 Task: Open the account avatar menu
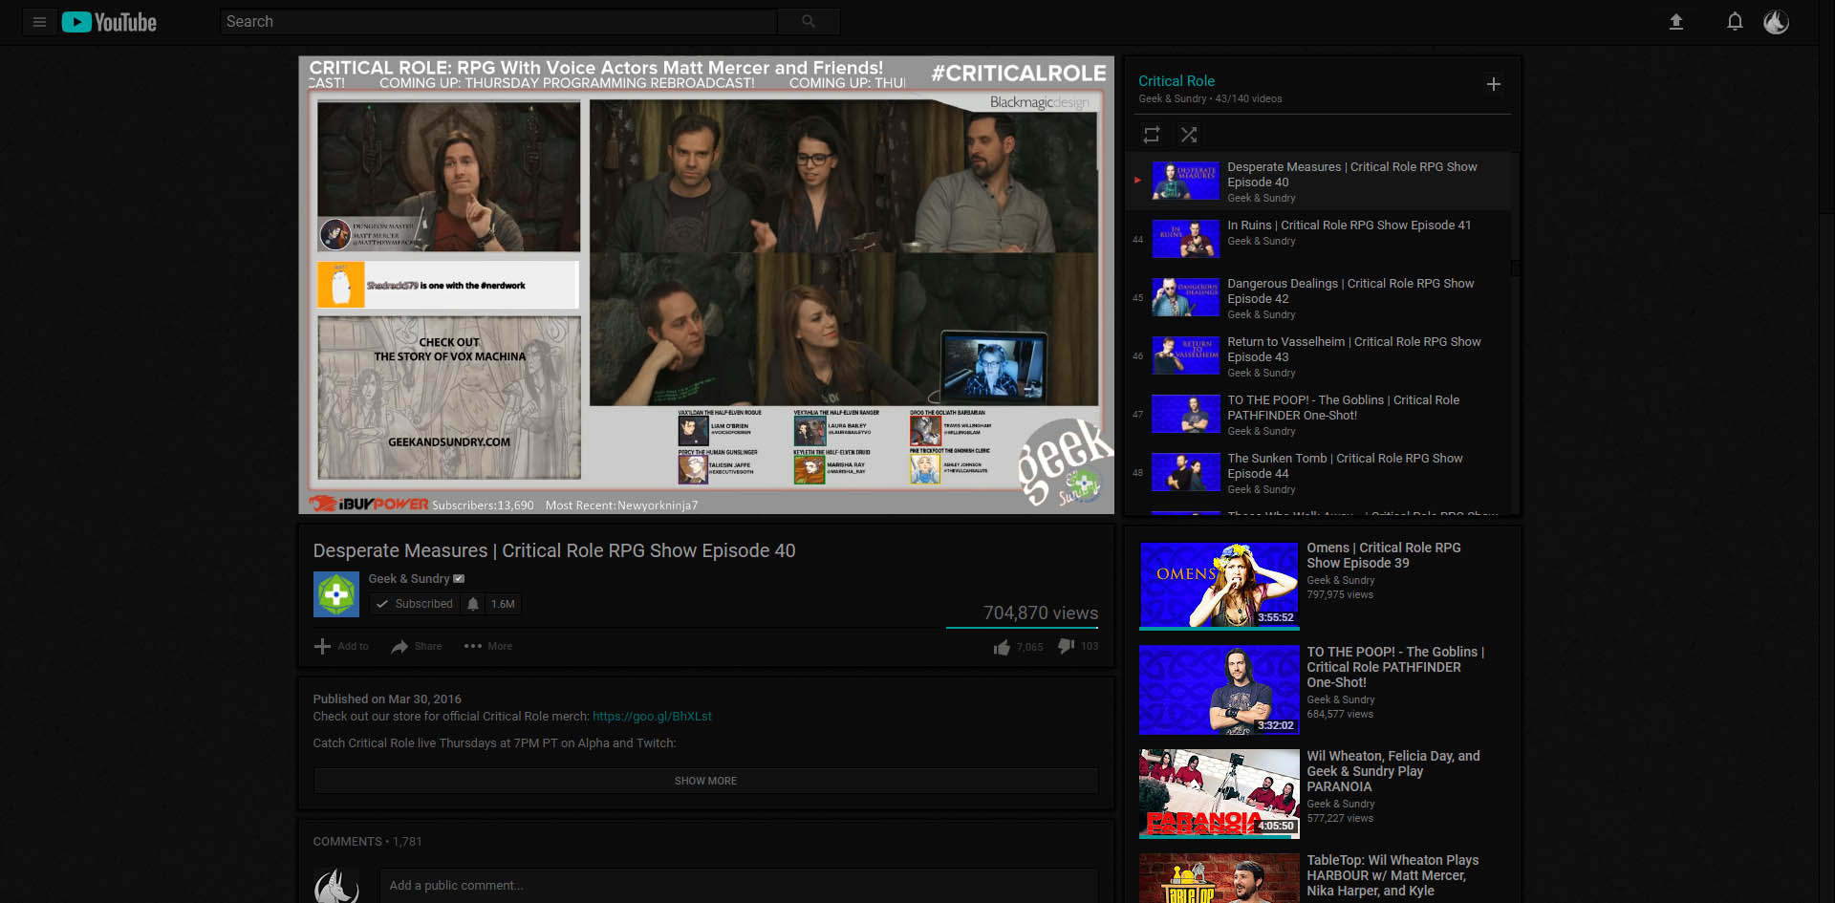pos(1776,22)
